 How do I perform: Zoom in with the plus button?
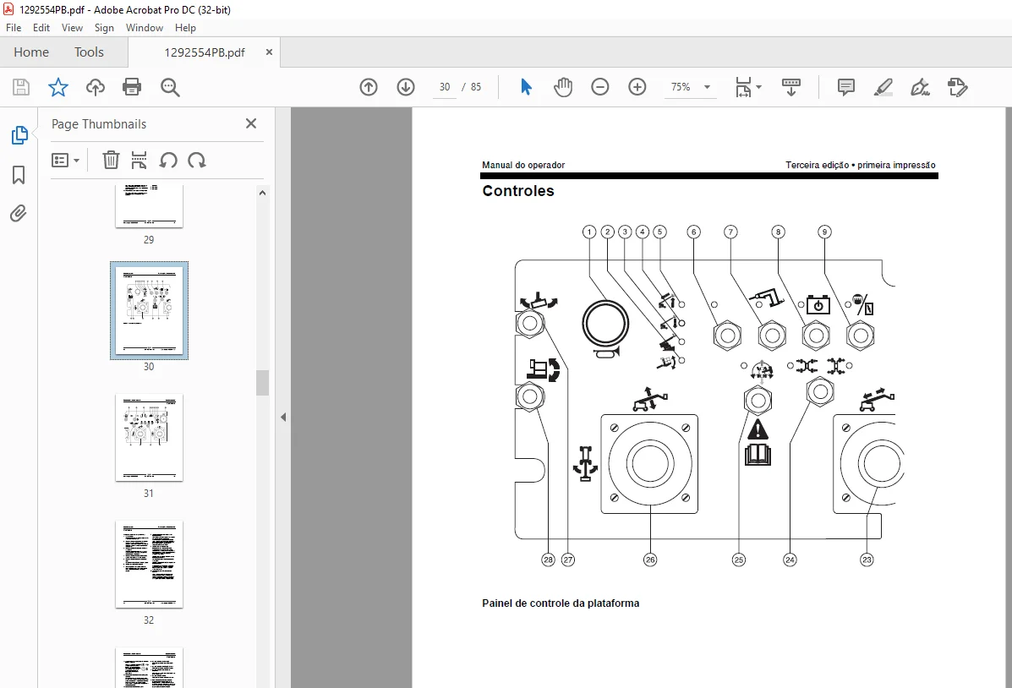[637, 87]
